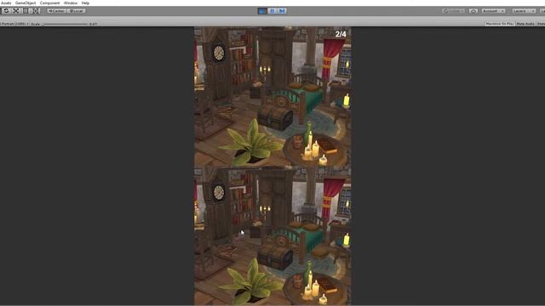Open the GameObject menu
The height and width of the screenshot is (306, 545).
[26, 3]
